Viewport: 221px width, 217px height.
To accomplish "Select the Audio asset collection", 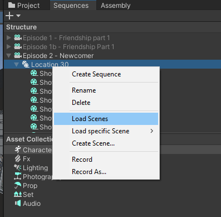I will [112, 204].
